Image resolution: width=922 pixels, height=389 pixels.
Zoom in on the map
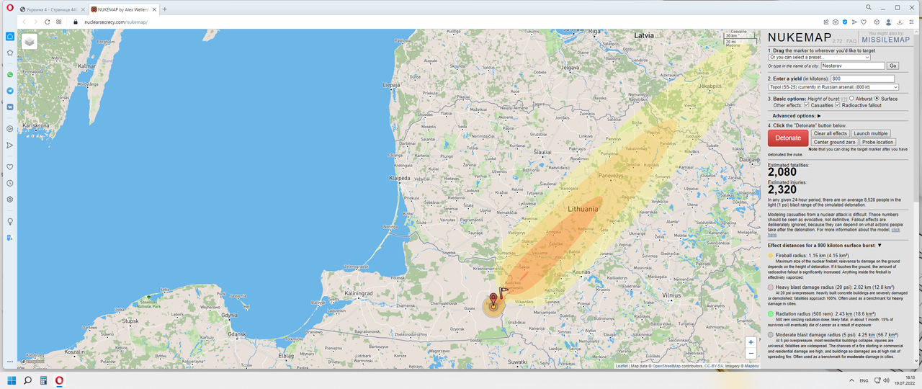tap(751, 342)
